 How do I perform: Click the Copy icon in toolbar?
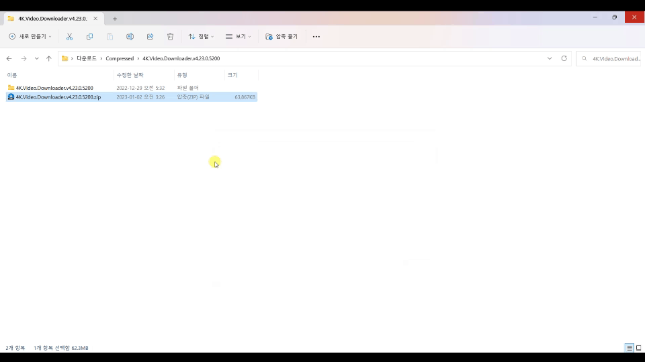coord(89,36)
